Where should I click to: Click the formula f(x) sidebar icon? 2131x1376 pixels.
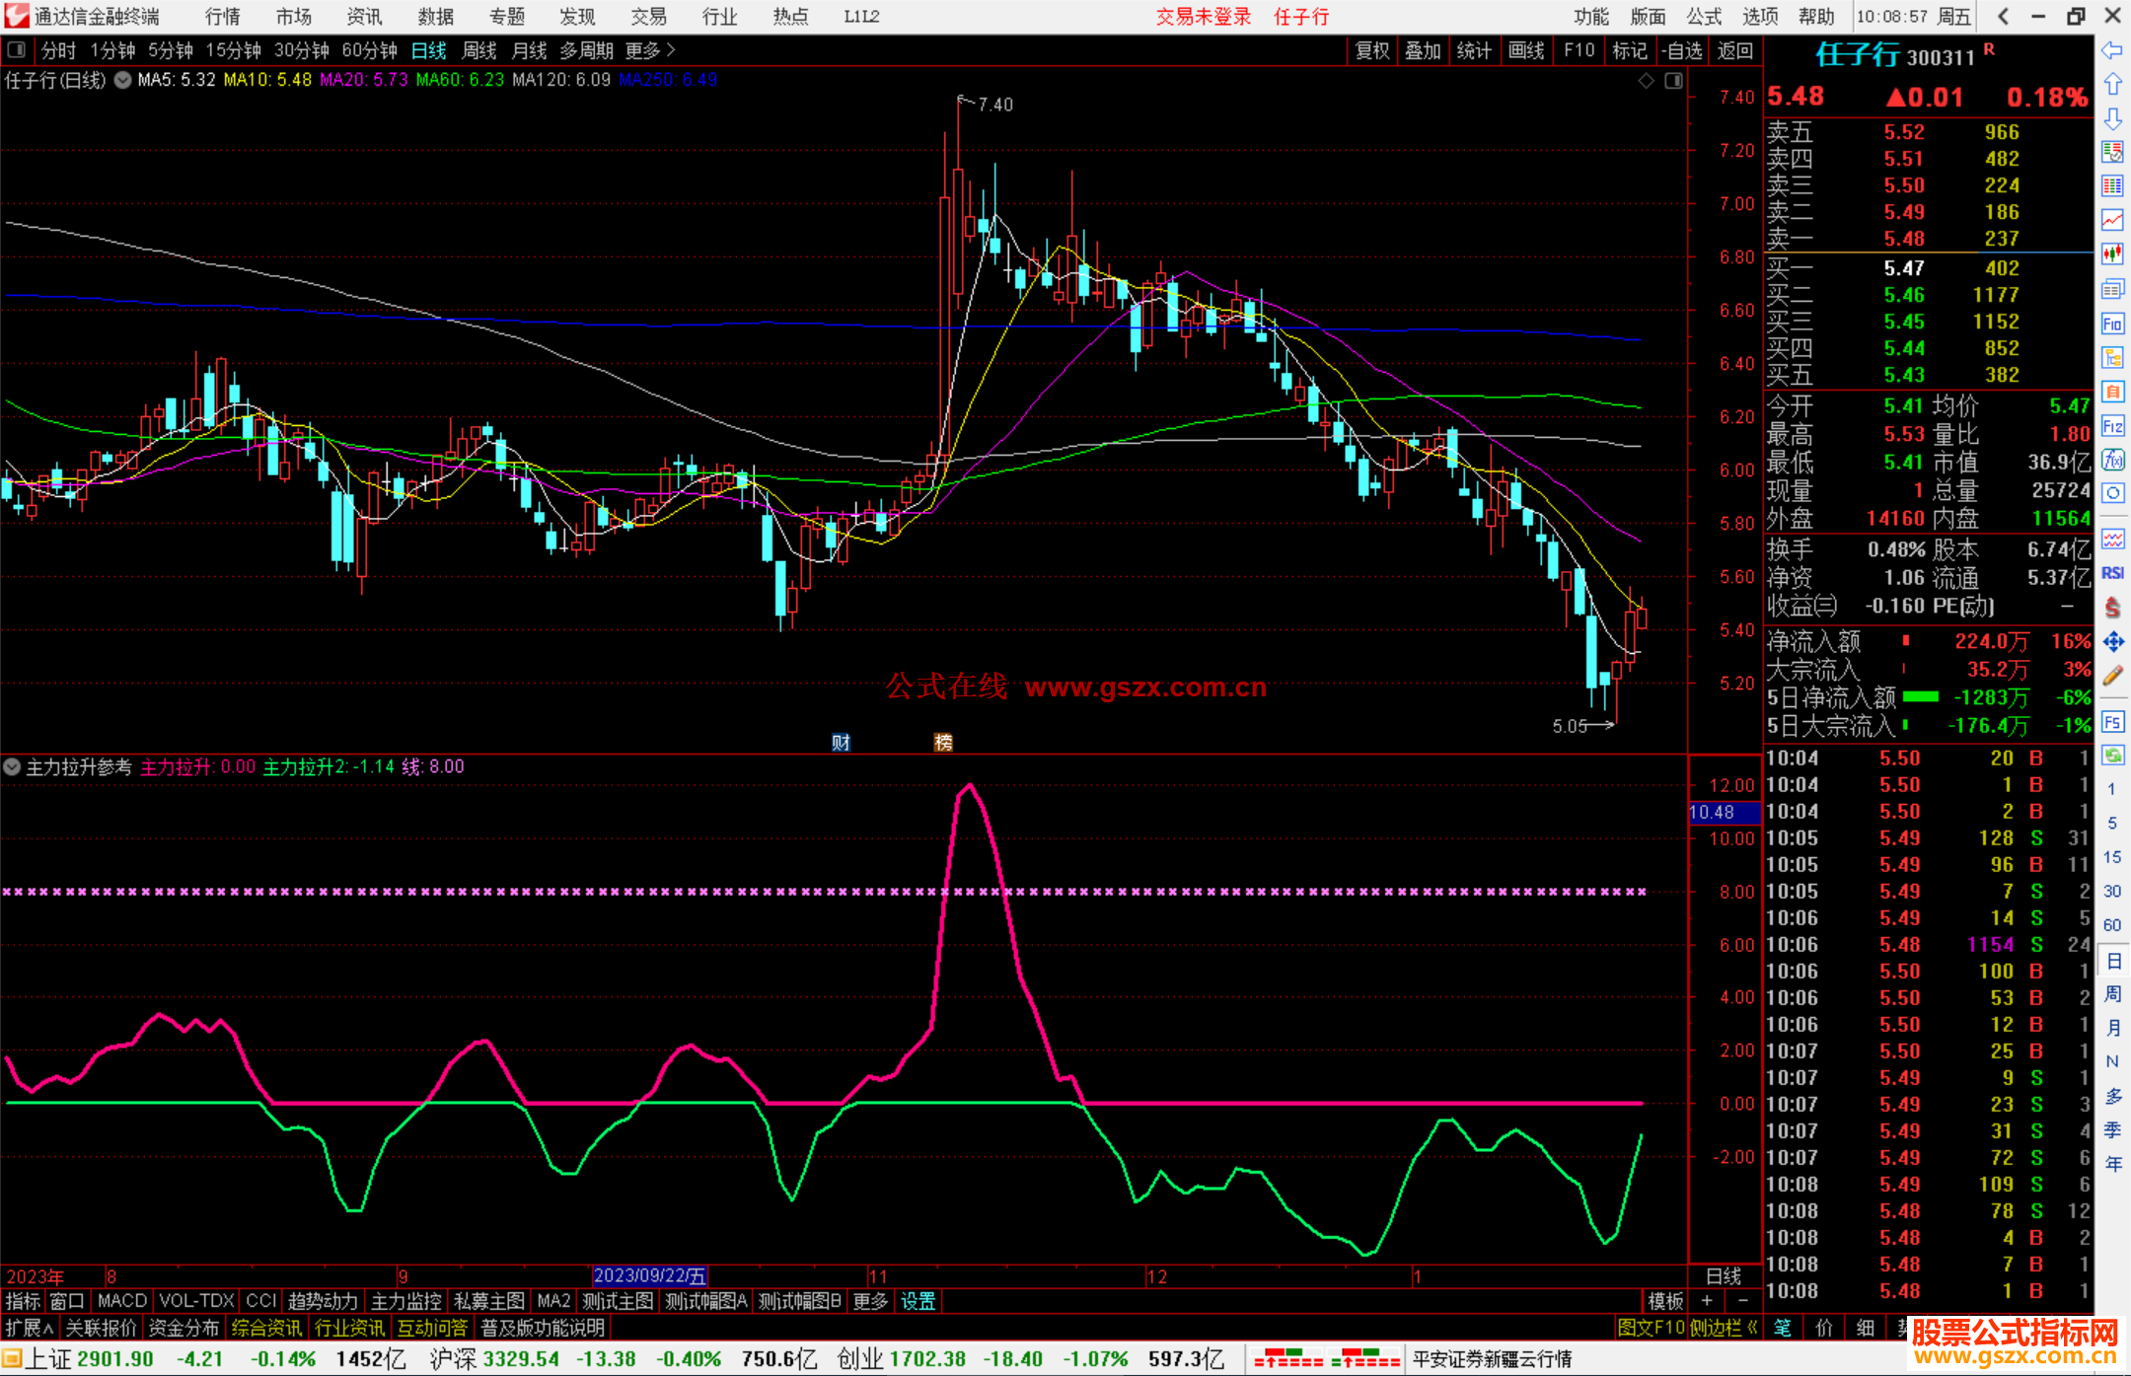(x=2112, y=460)
